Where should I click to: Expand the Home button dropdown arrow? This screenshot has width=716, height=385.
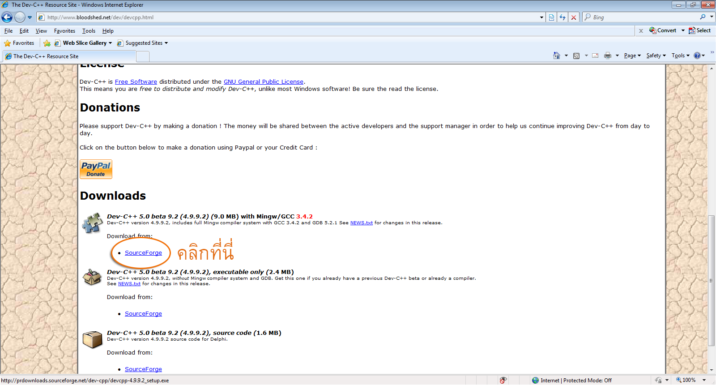tap(566, 56)
